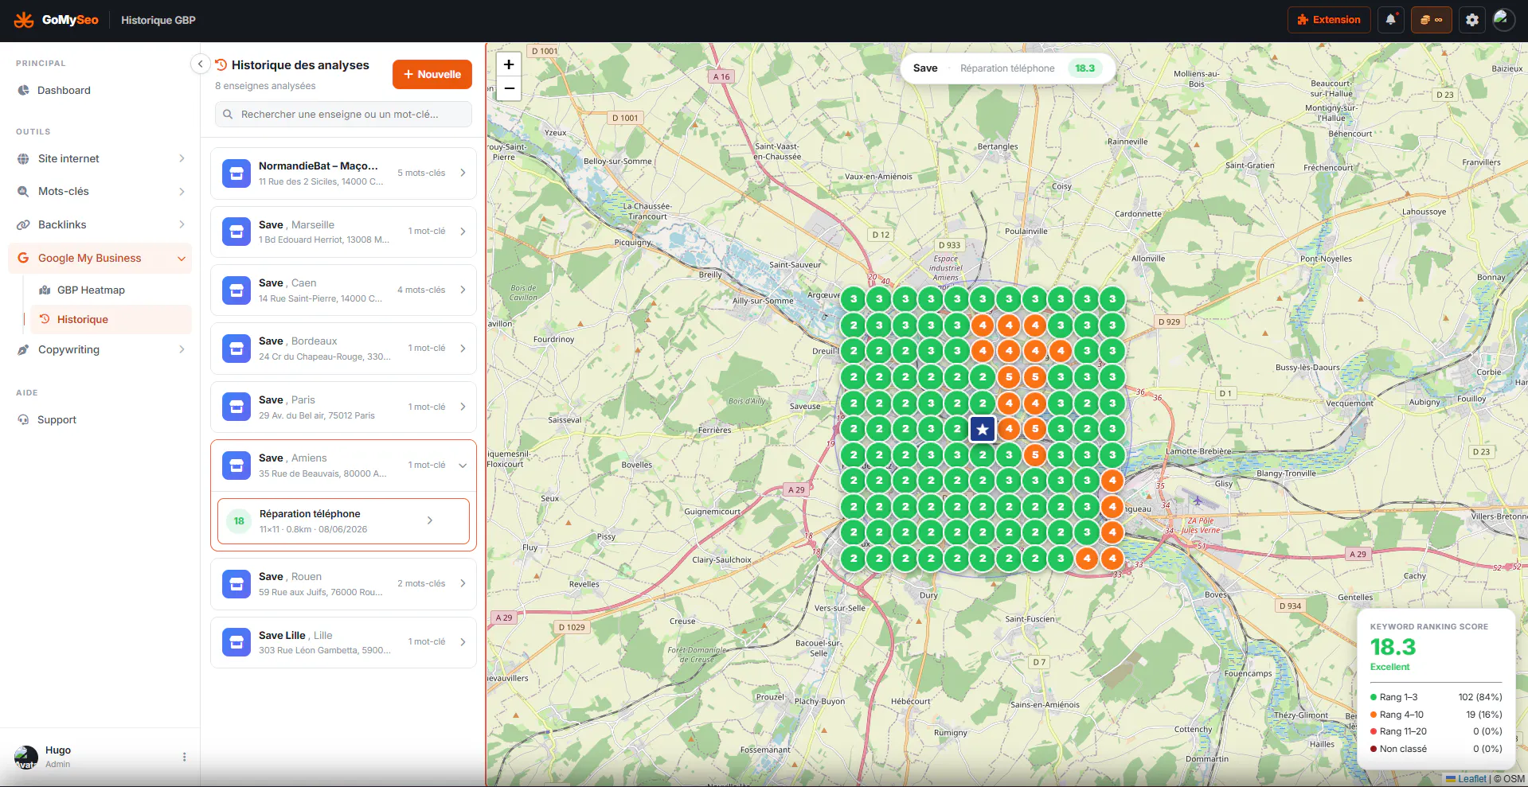The height and width of the screenshot is (787, 1528).
Task: Open the OSM attribution link
Action: (1514, 779)
